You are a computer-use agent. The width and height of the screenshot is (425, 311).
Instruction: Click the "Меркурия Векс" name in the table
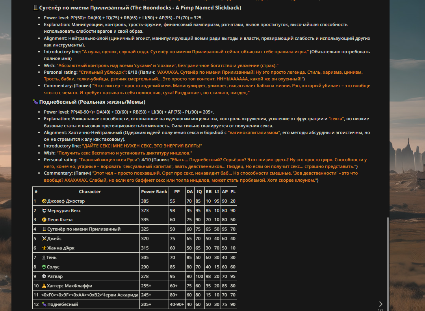[64, 210]
